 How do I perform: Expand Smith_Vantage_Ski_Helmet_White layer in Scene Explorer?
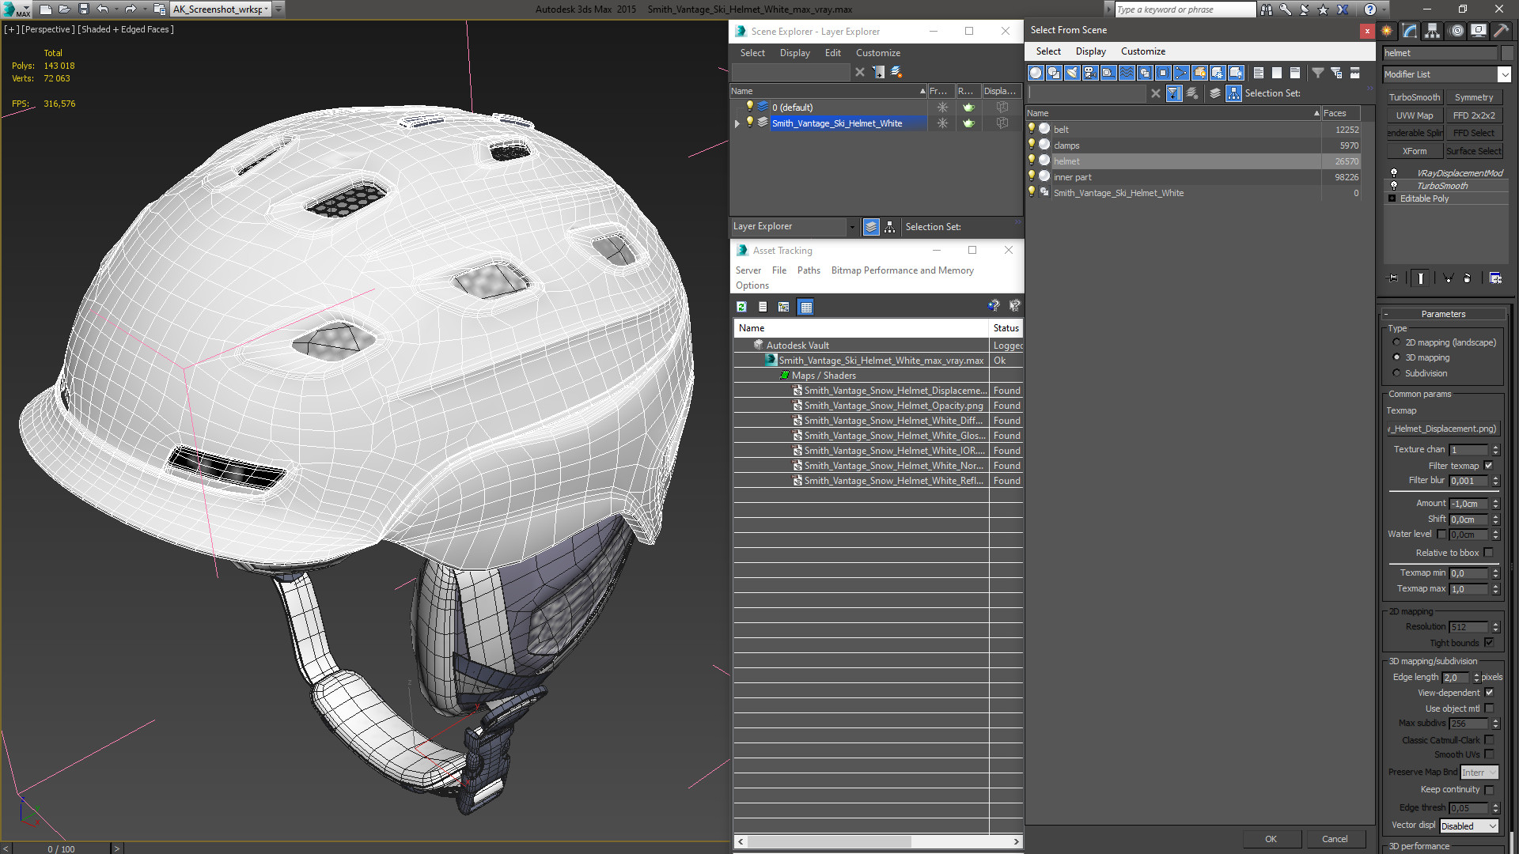[737, 123]
